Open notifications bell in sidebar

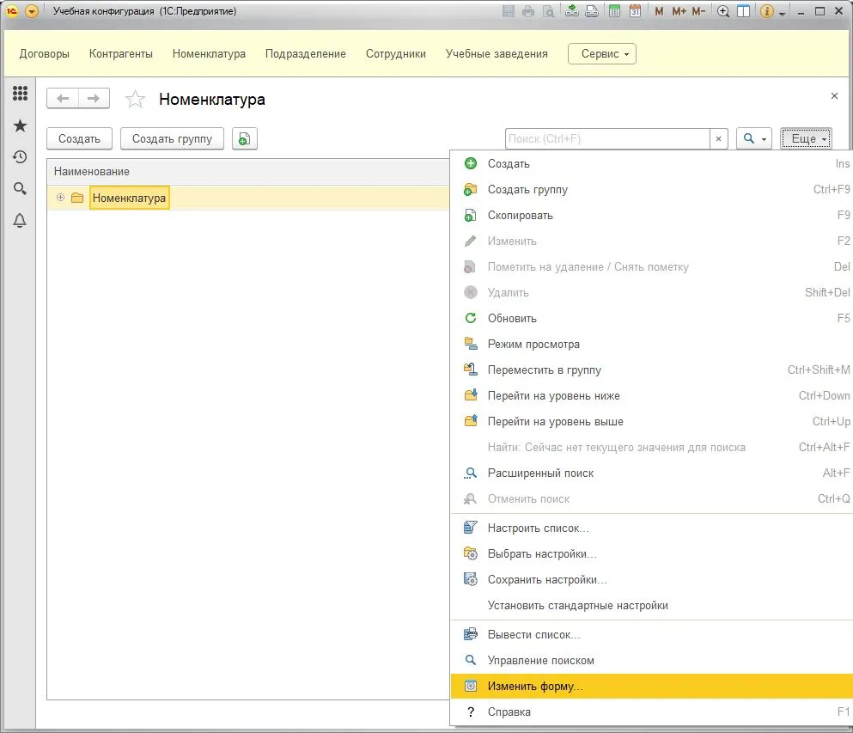[20, 220]
